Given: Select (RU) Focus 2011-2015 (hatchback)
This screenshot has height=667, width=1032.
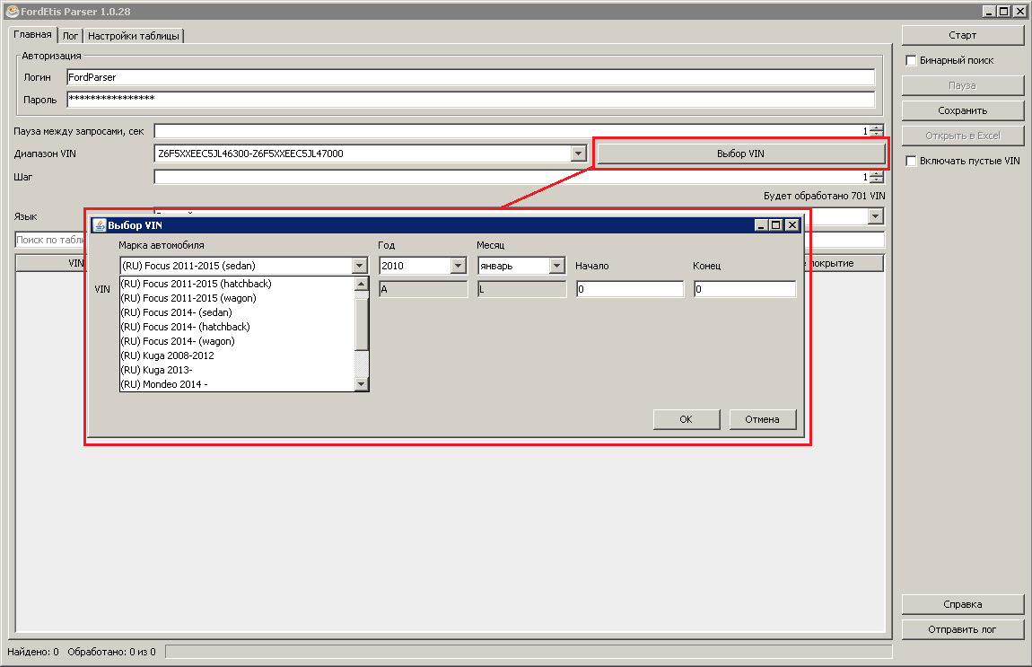Looking at the screenshot, I should [237, 284].
